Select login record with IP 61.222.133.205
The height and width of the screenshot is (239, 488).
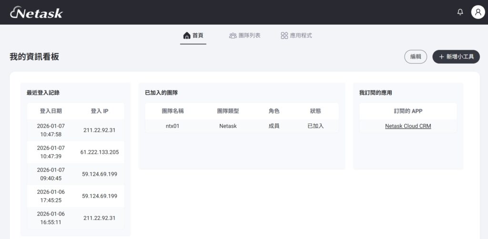(x=101, y=152)
